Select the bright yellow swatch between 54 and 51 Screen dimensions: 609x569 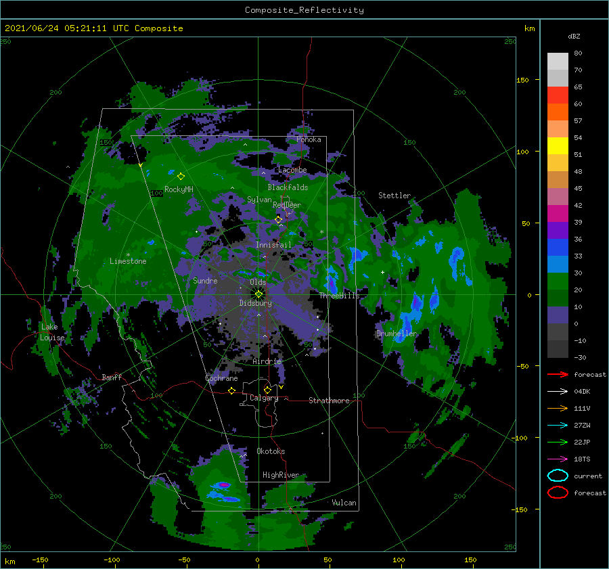pyautogui.click(x=558, y=146)
